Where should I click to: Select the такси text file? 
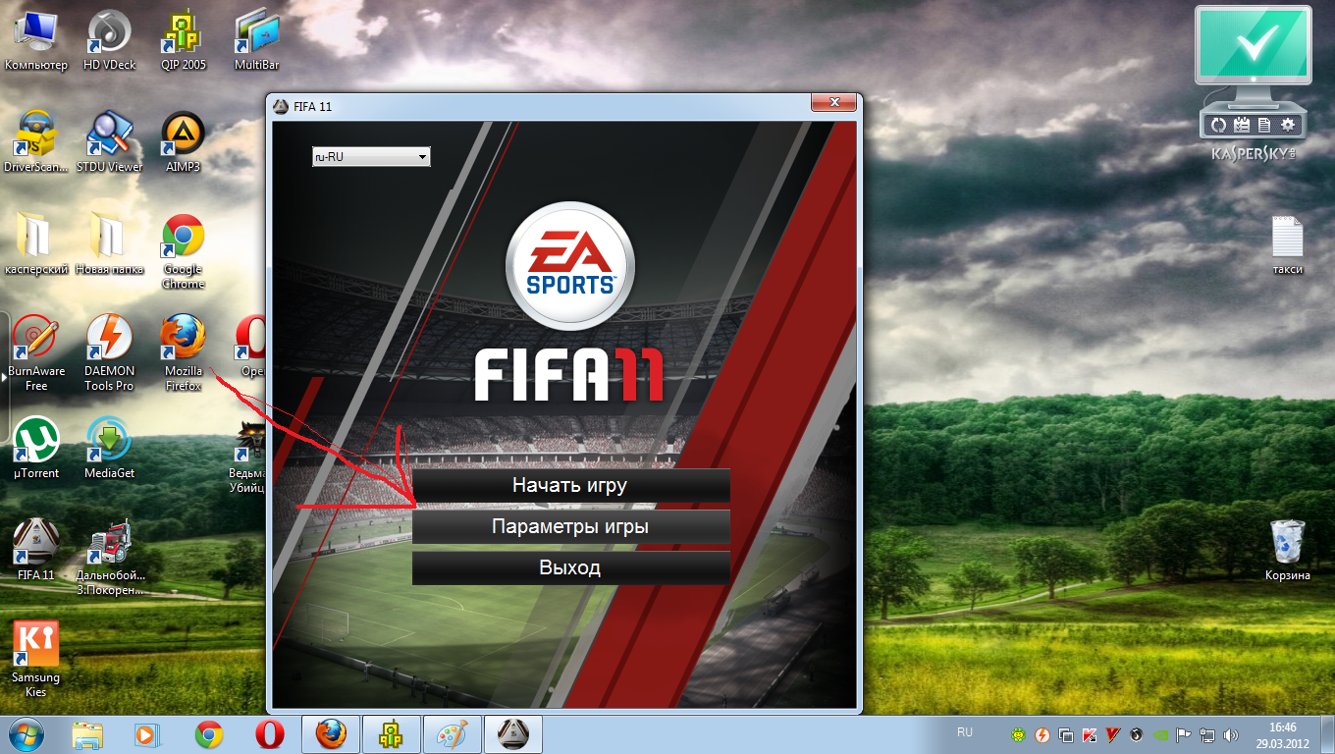[1287, 245]
